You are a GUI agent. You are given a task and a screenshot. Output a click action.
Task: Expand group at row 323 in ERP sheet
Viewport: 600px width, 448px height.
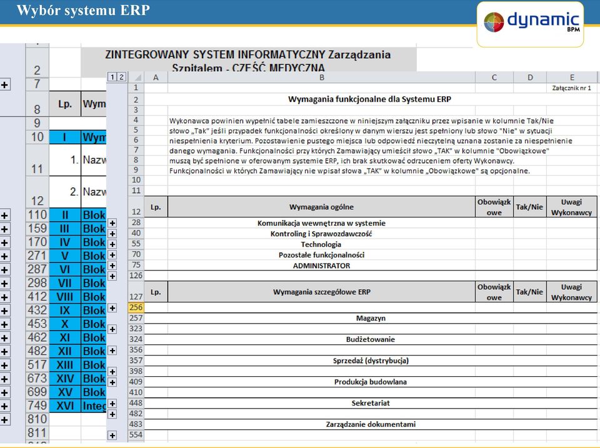point(112,329)
